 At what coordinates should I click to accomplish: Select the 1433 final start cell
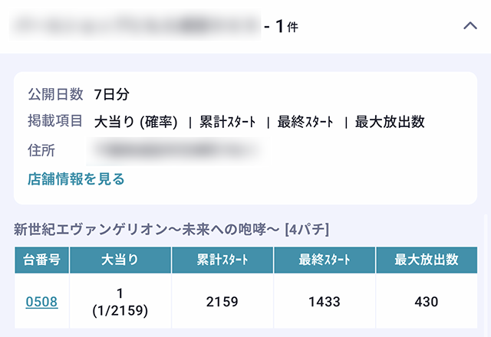(x=324, y=302)
